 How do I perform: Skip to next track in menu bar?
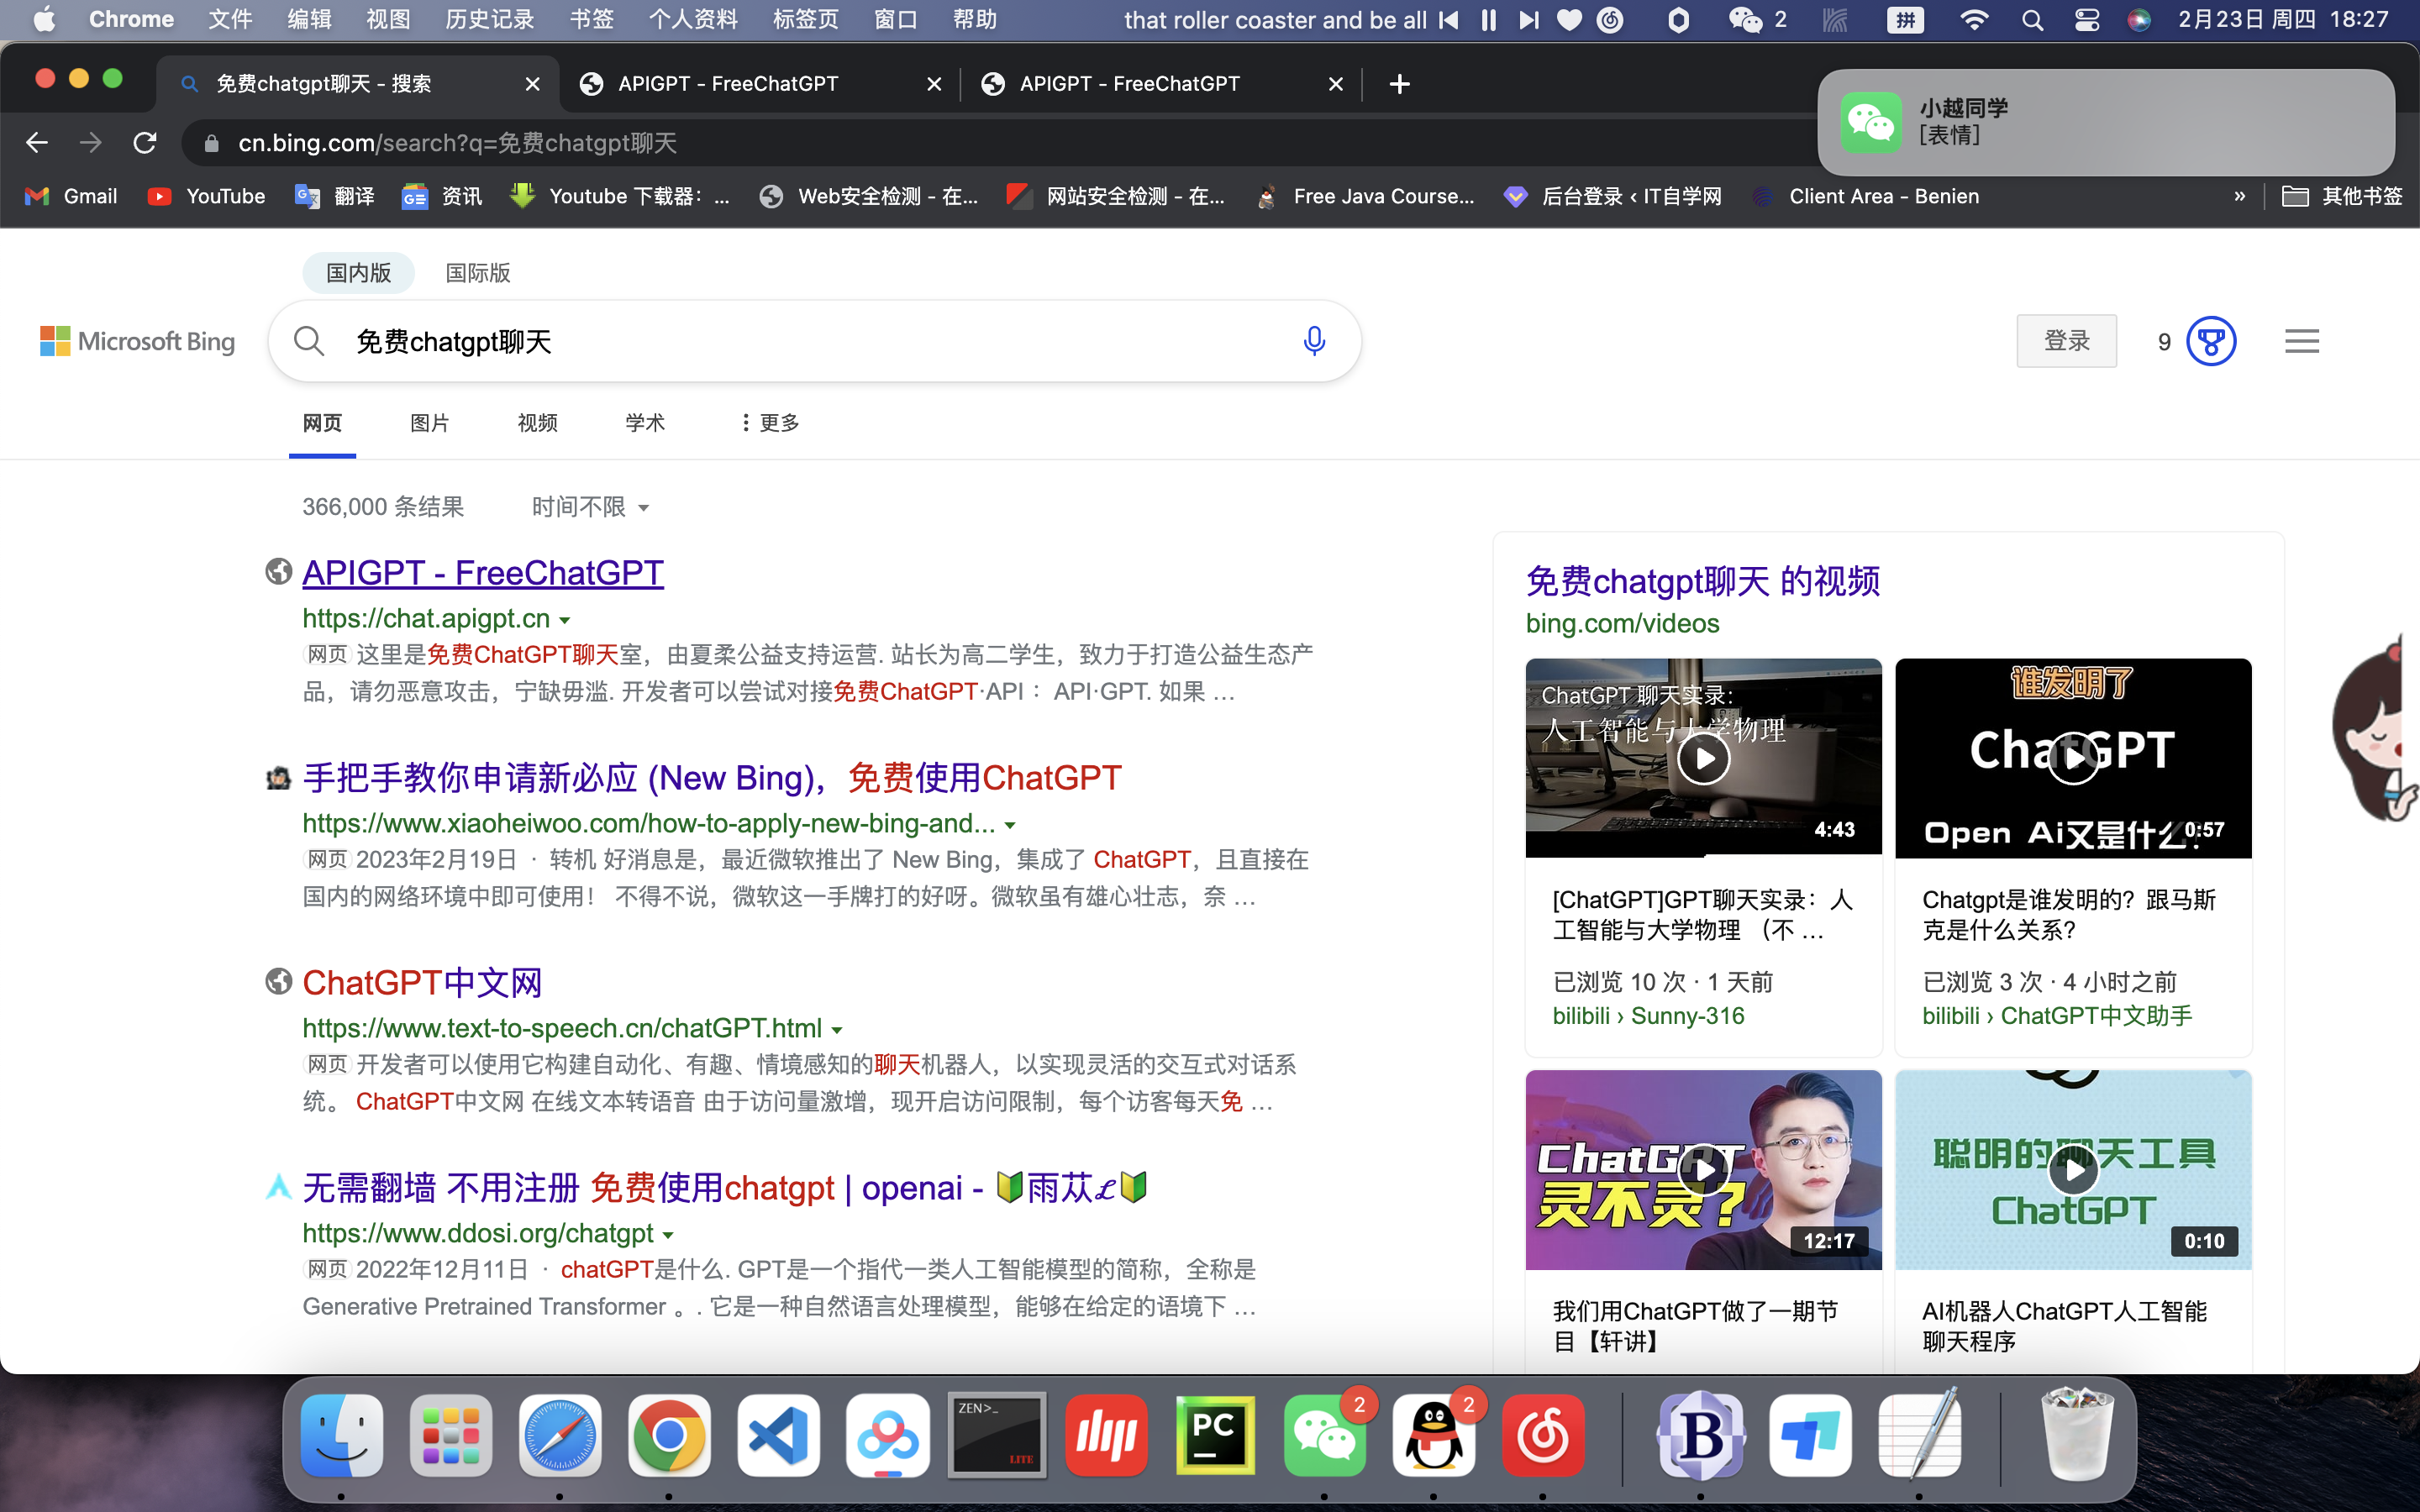pos(1529,20)
